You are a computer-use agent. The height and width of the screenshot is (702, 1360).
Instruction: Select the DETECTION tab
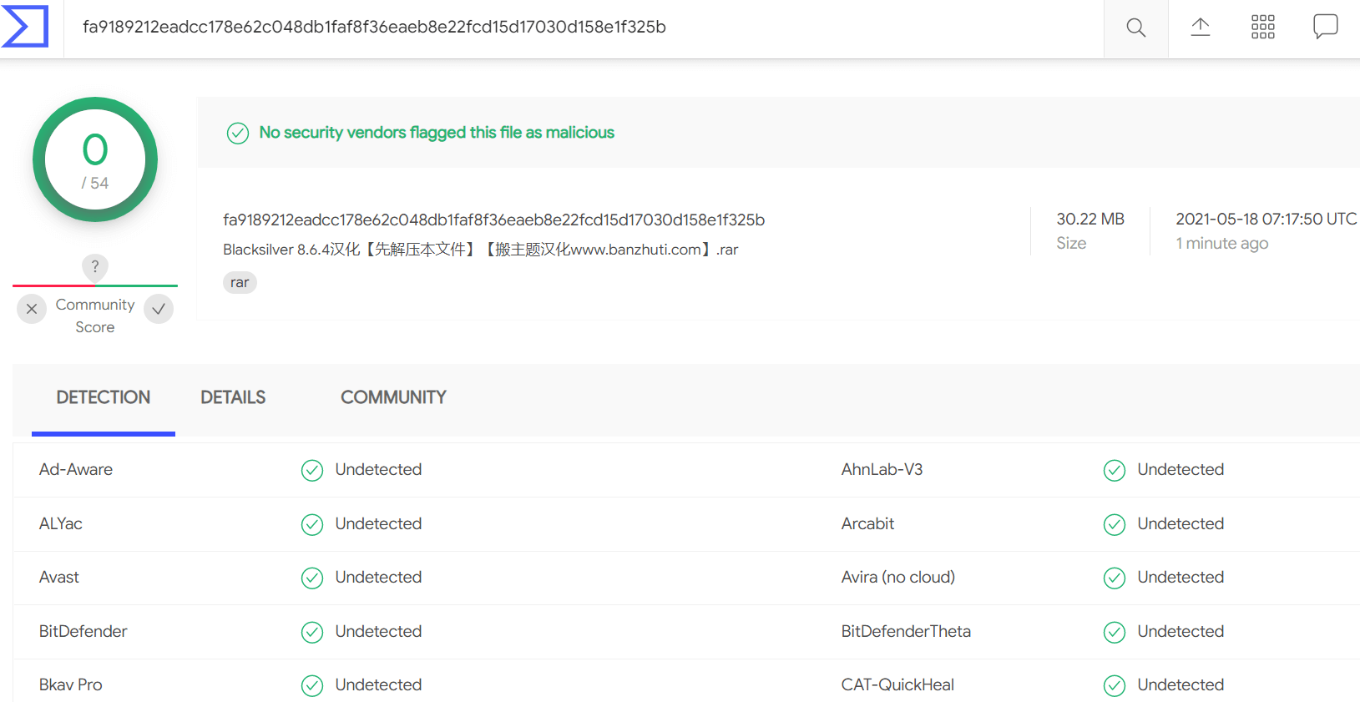tap(104, 397)
